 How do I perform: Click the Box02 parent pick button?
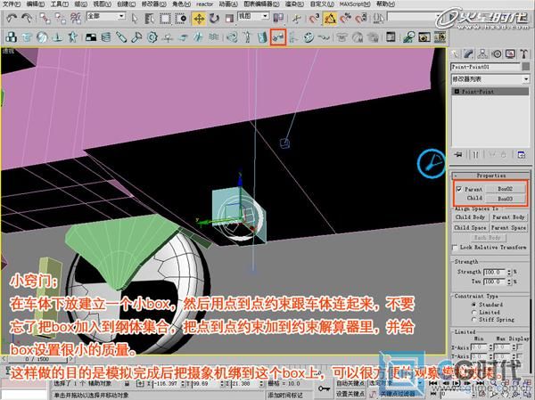(x=506, y=189)
